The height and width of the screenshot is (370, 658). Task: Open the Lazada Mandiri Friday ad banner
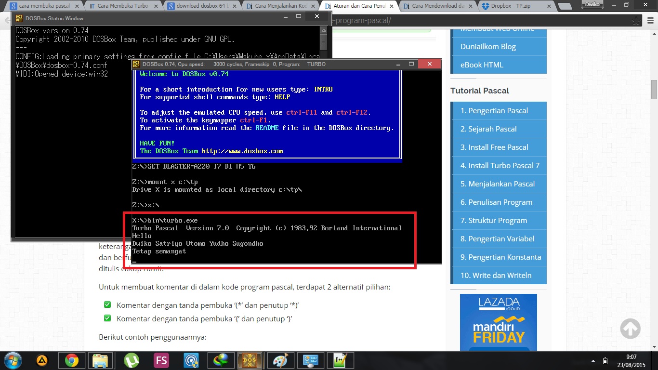[499, 322]
